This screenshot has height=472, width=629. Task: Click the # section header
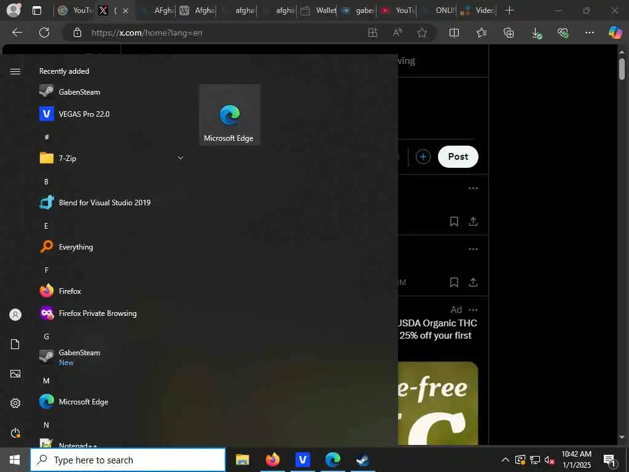click(x=47, y=137)
